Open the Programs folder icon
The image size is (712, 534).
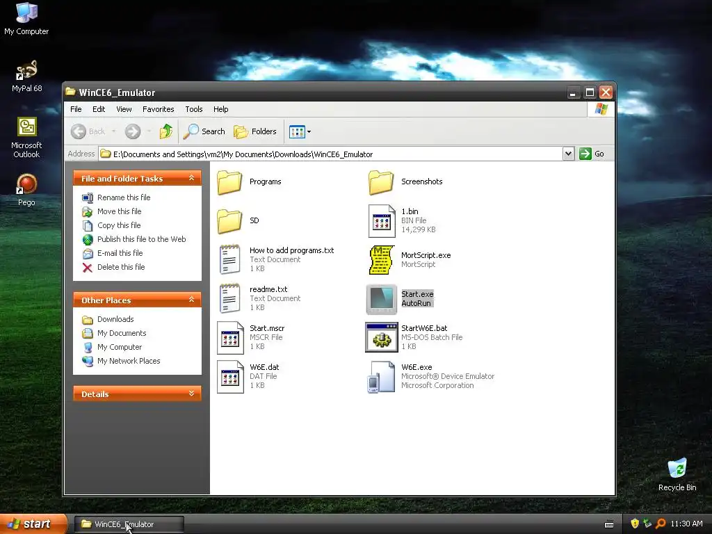coord(229,182)
